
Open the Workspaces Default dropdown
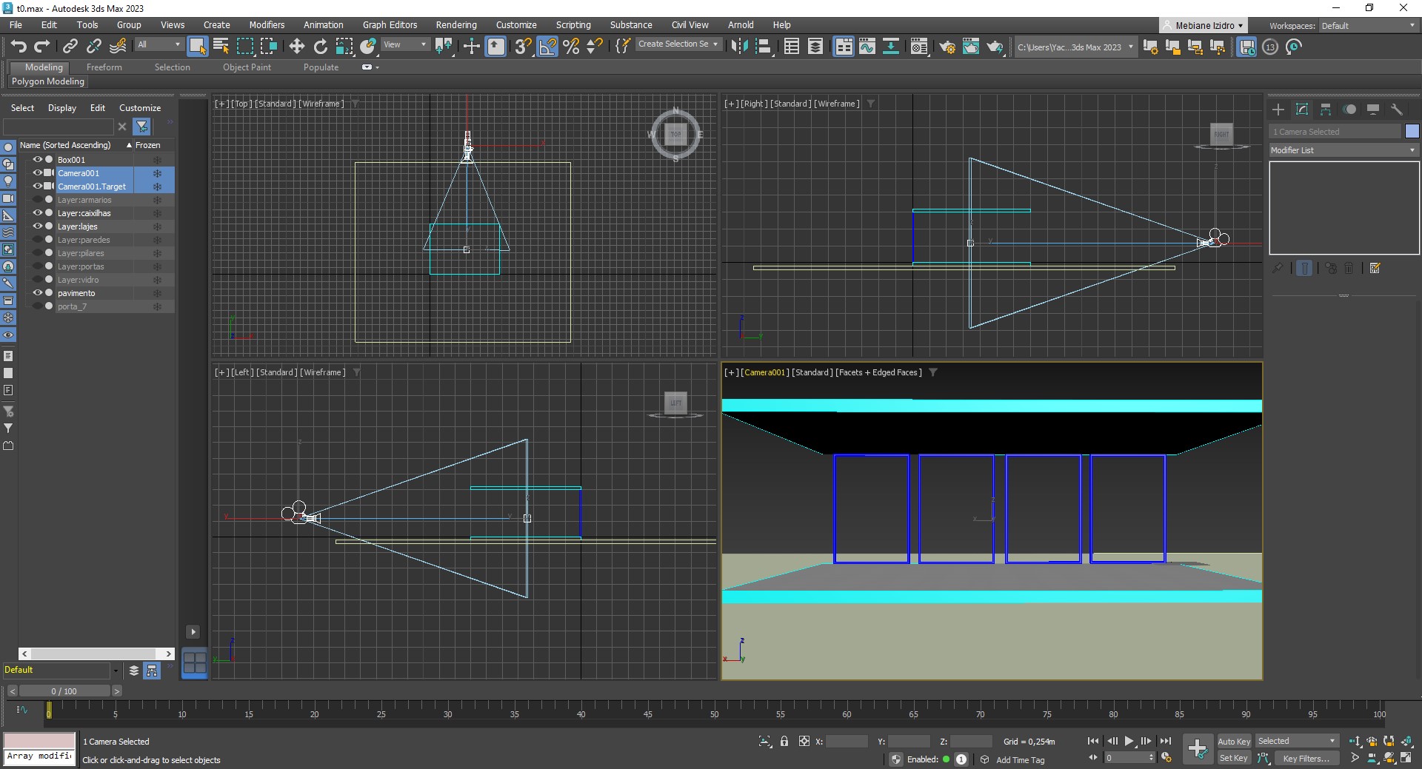click(x=1367, y=26)
